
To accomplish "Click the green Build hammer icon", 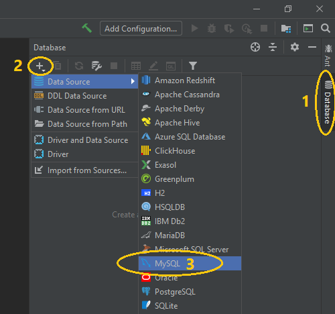I will pos(86,28).
